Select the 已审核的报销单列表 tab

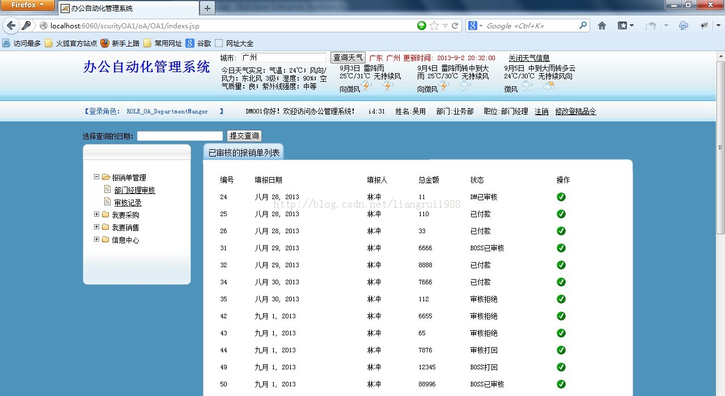click(243, 152)
